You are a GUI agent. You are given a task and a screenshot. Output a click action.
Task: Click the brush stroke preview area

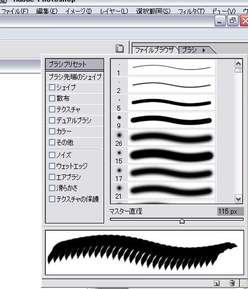tap(144, 253)
